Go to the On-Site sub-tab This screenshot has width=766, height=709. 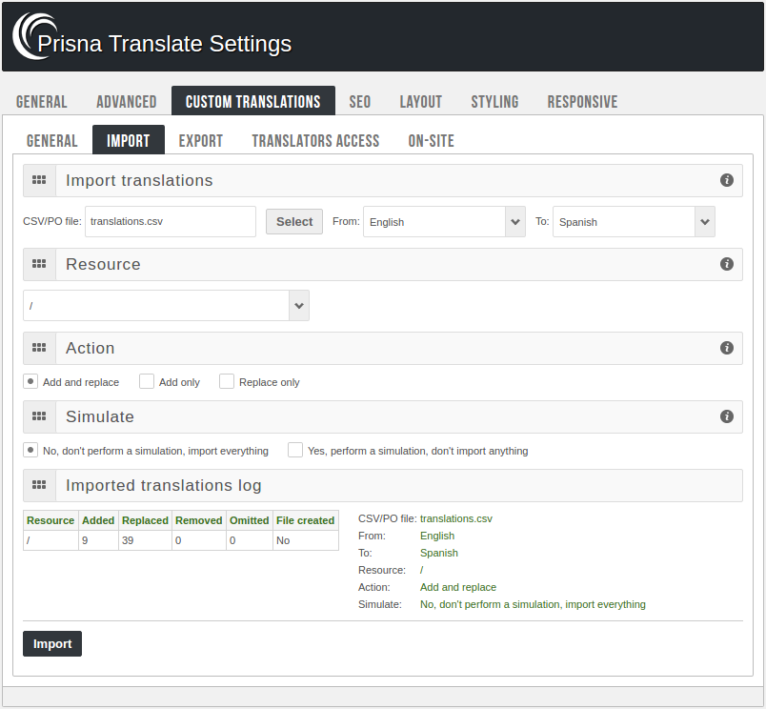432,141
